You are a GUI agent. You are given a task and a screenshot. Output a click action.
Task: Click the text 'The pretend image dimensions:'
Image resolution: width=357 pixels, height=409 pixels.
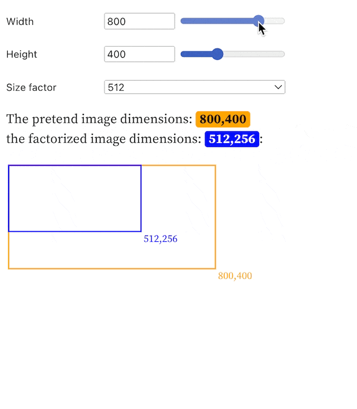tap(99, 119)
